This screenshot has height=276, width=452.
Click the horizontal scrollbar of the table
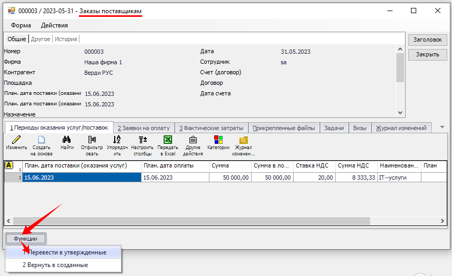click(x=210, y=221)
